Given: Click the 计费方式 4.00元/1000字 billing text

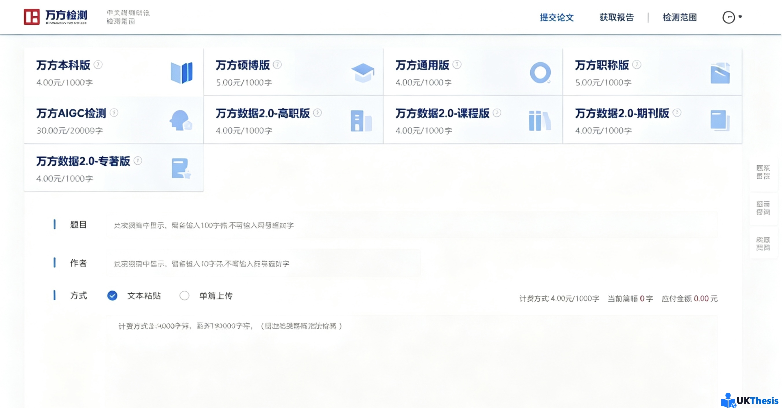Looking at the screenshot, I should pyautogui.click(x=559, y=299).
